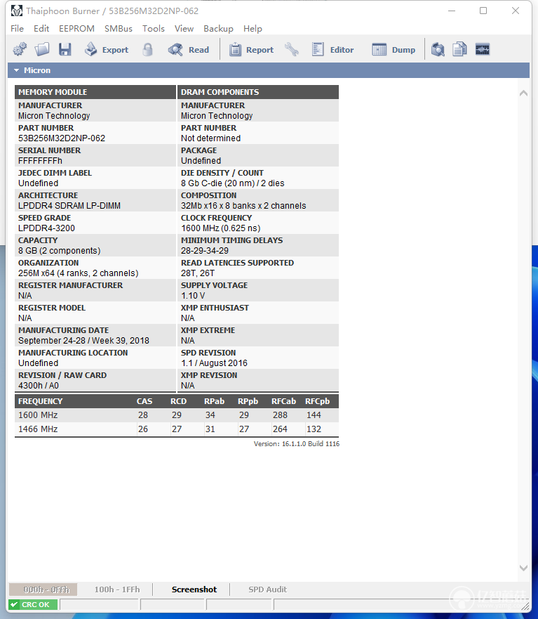Switch to the 100h - 1FFh tab

pyautogui.click(x=117, y=589)
